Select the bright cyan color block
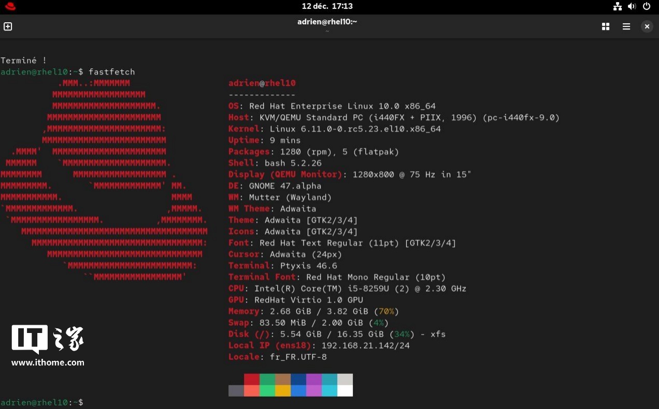Image resolution: width=659 pixels, height=409 pixels. click(329, 391)
